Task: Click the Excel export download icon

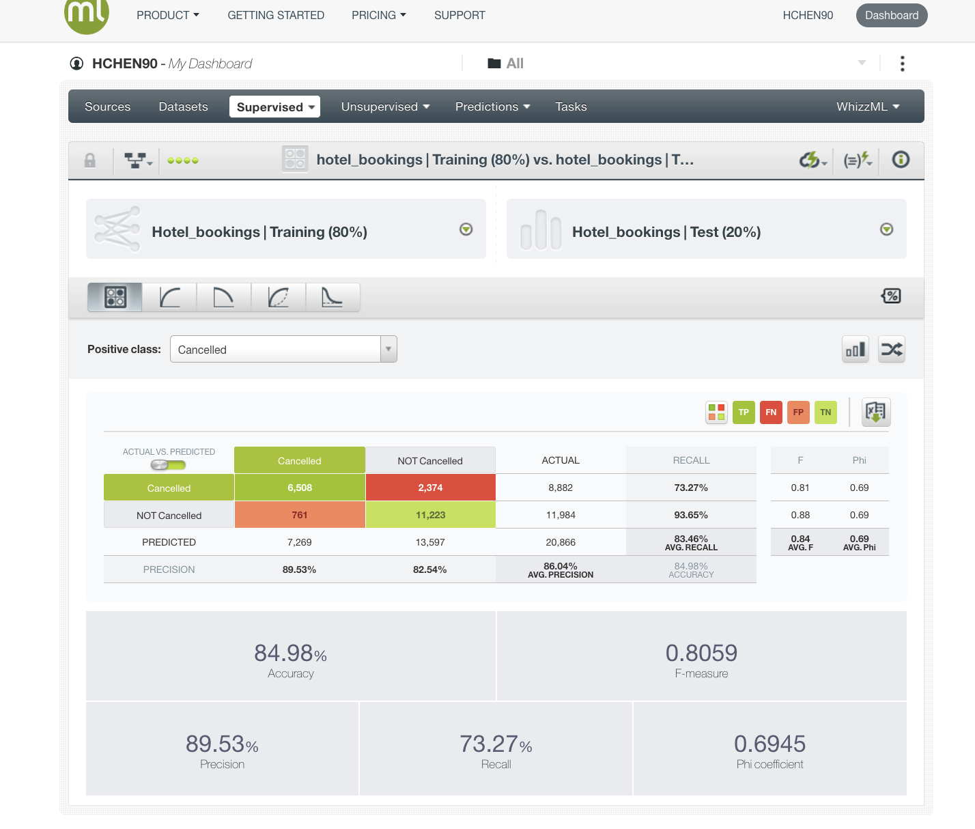Action: [875, 412]
